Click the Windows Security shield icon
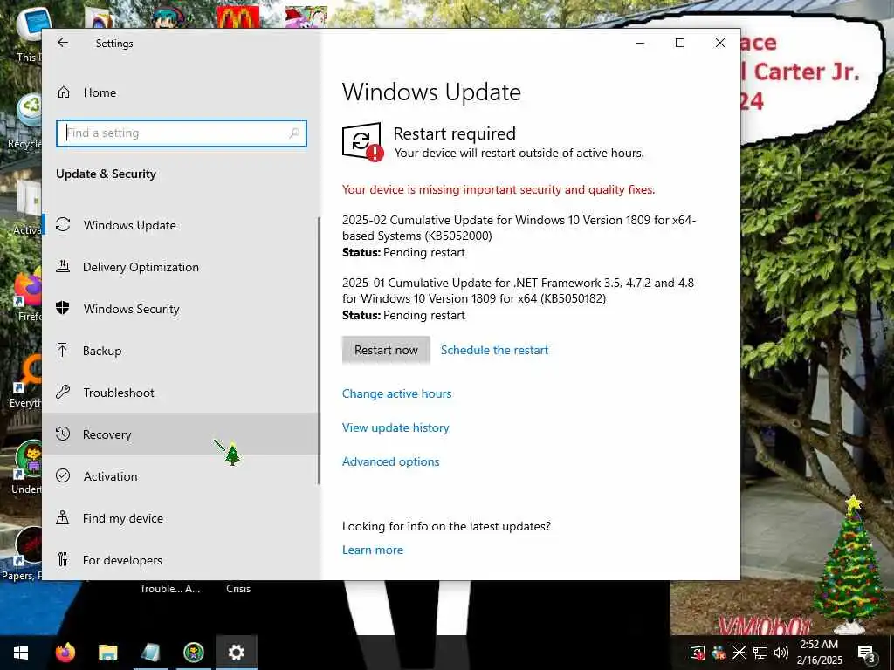Image resolution: width=894 pixels, height=670 pixels. [x=63, y=308]
